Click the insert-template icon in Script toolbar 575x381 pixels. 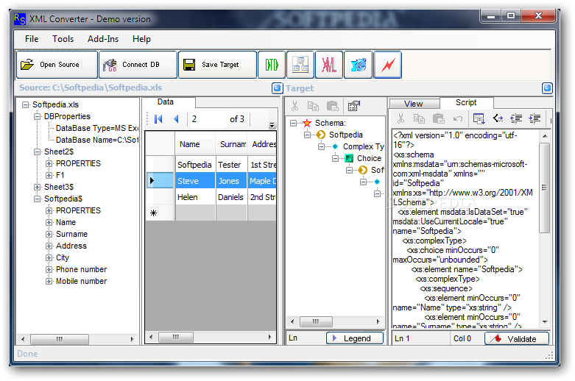click(479, 118)
